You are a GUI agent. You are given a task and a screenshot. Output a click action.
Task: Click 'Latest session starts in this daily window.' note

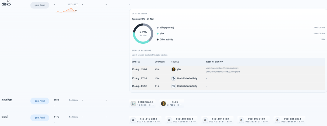point(150,55)
